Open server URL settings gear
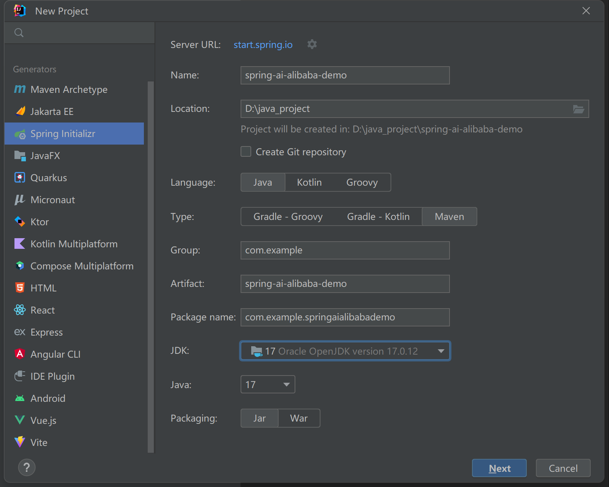Image resolution: width=609 pixels, height=487 pixels. pos(312,45)
